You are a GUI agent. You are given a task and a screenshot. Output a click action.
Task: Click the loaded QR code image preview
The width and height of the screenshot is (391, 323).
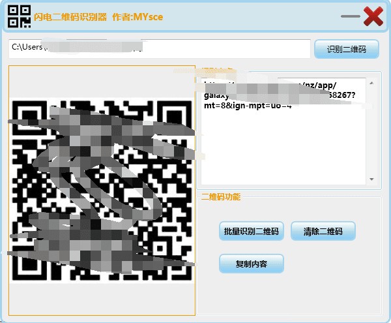(x=102, y=189)
